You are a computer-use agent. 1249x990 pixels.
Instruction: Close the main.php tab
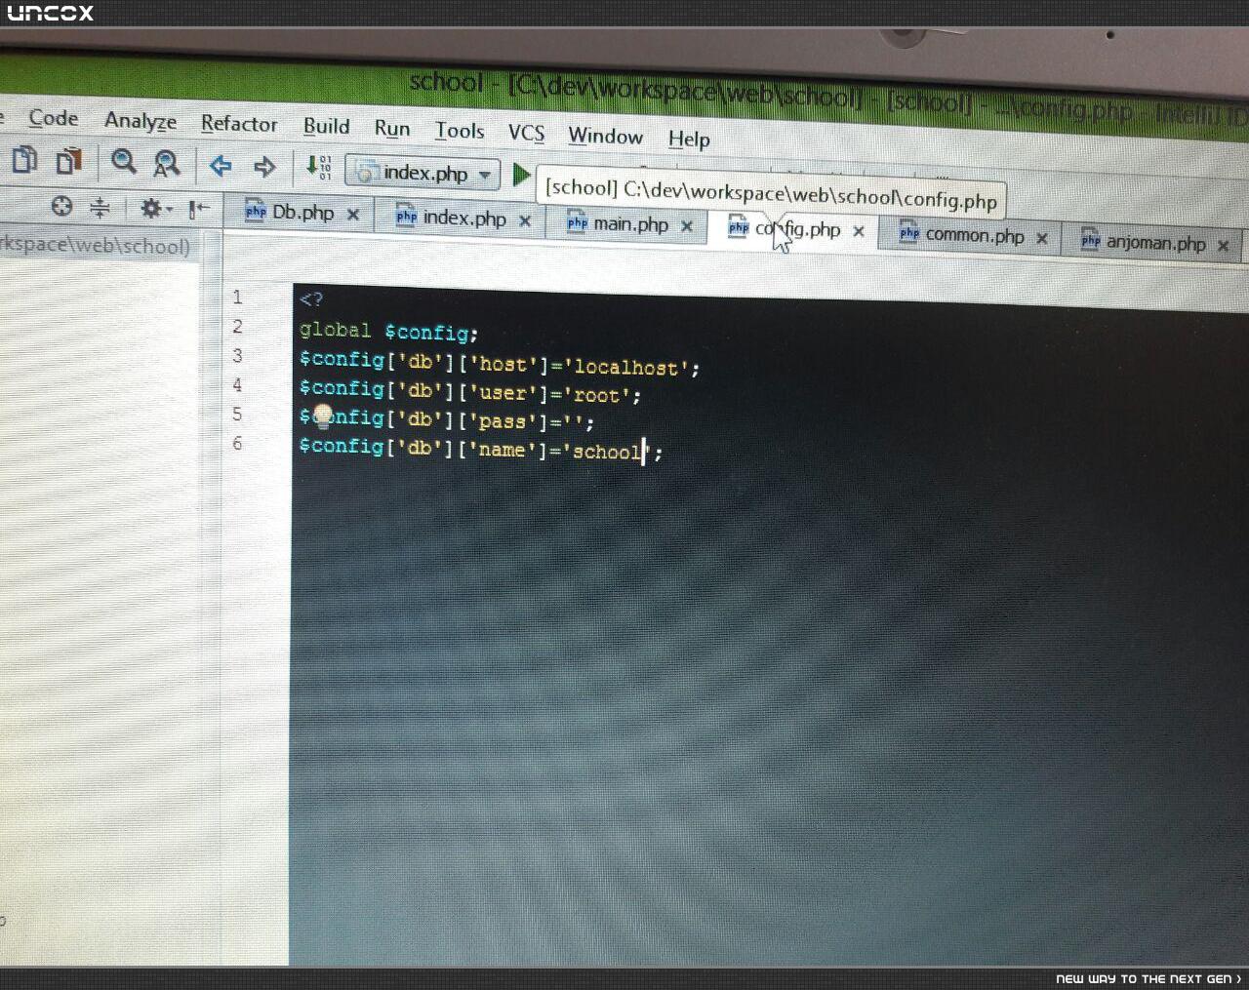pos(687,226)
